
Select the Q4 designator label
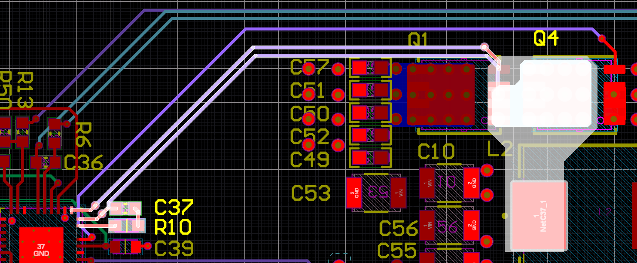click(546, 39)
